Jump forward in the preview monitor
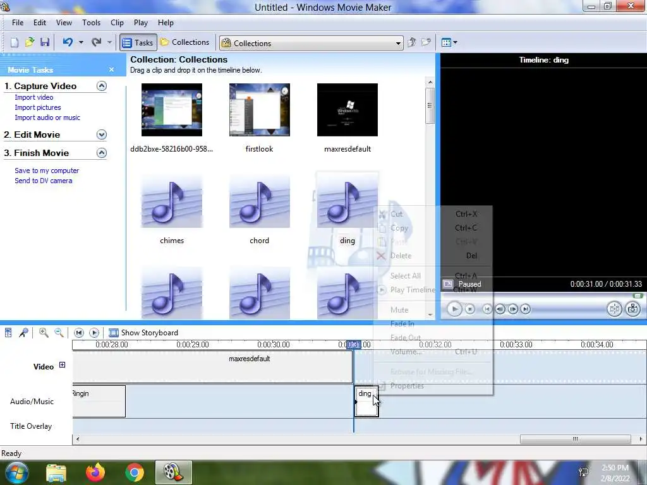Image resolution: width=647 pixels, height=485 pixels. pyautogui.click(x=525, y=309)
